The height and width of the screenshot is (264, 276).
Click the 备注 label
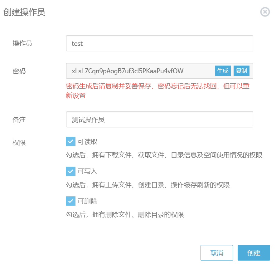click(x=19, y=120)
